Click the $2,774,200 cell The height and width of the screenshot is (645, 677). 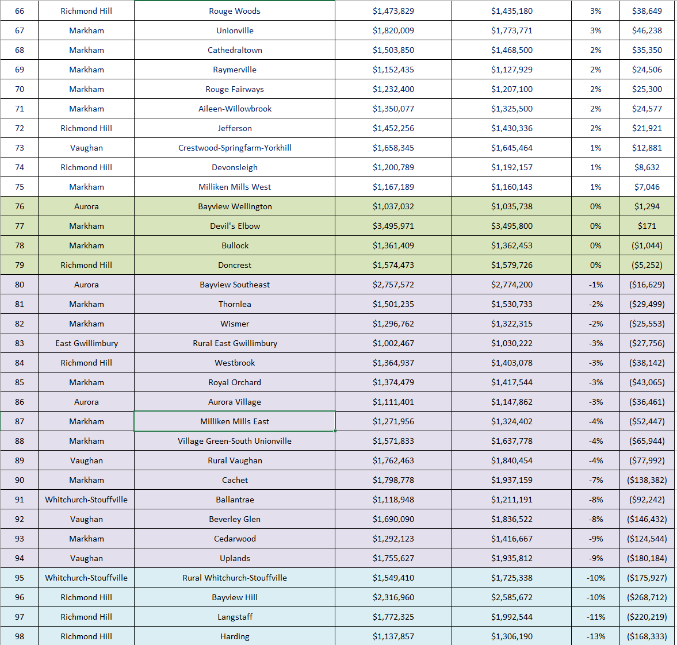click(x=512, y=285)
